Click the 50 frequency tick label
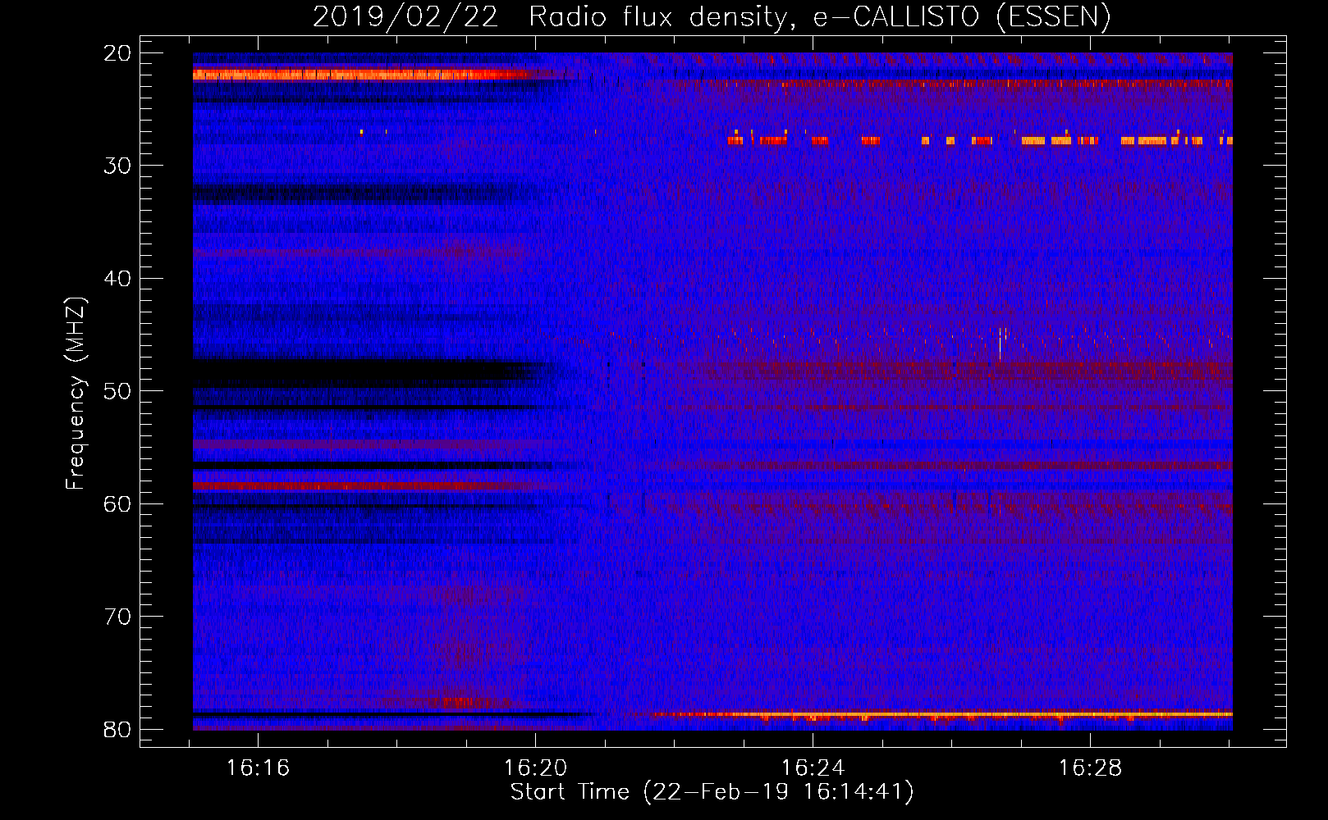Image resolution: width=1328 pixels, height=820 pixels. point(117,391)
